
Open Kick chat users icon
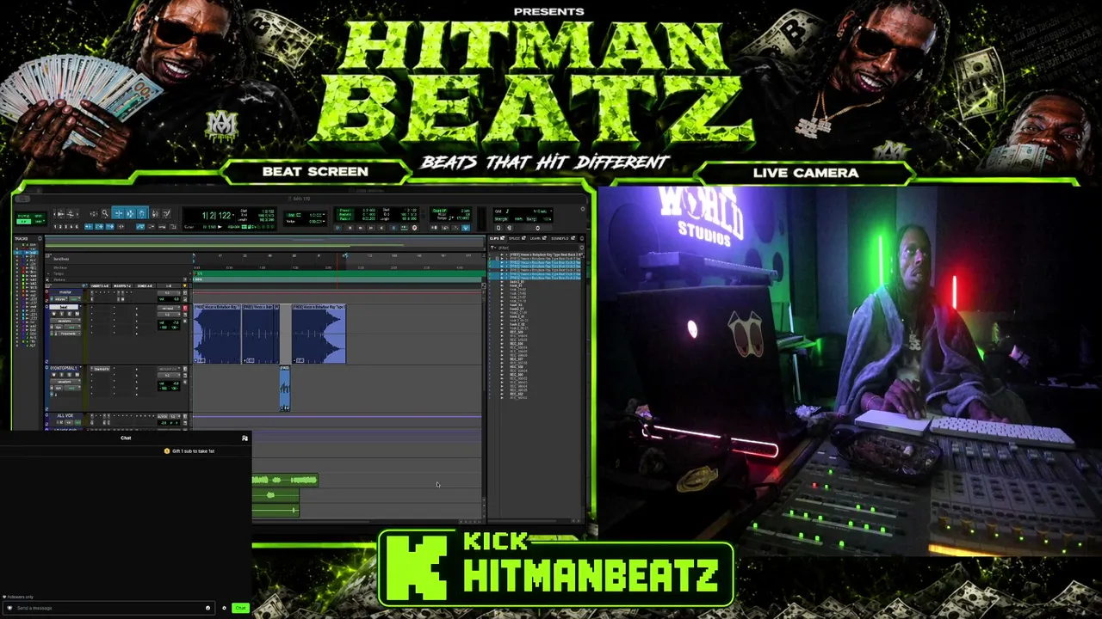point(245,438)
